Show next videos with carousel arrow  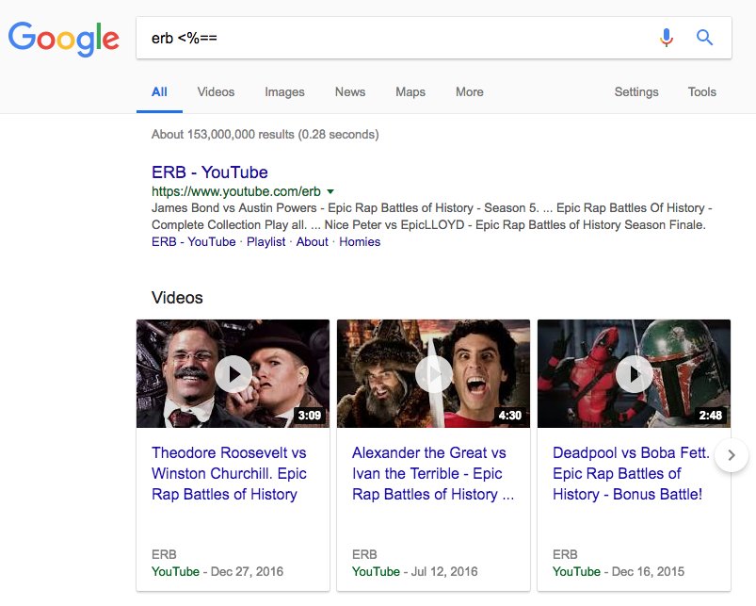coord(732,455)
